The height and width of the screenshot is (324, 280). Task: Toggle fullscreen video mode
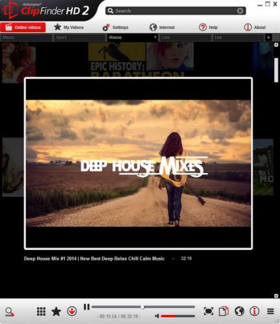click(209, 311)
